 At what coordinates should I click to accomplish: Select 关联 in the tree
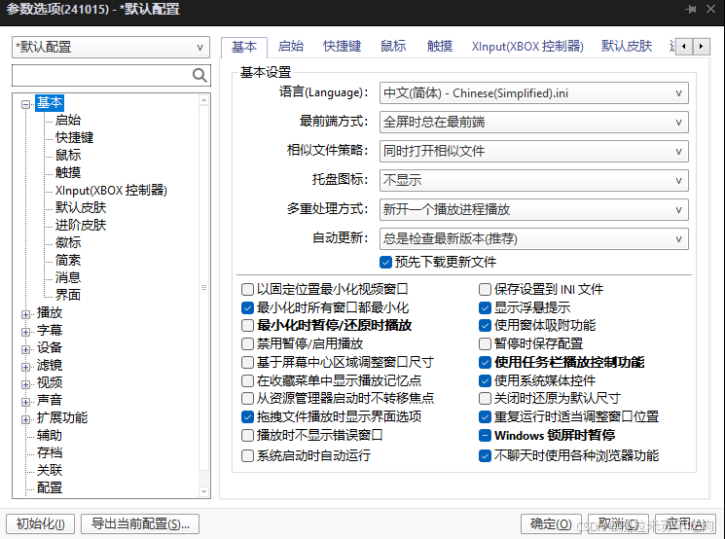(50, 471)
